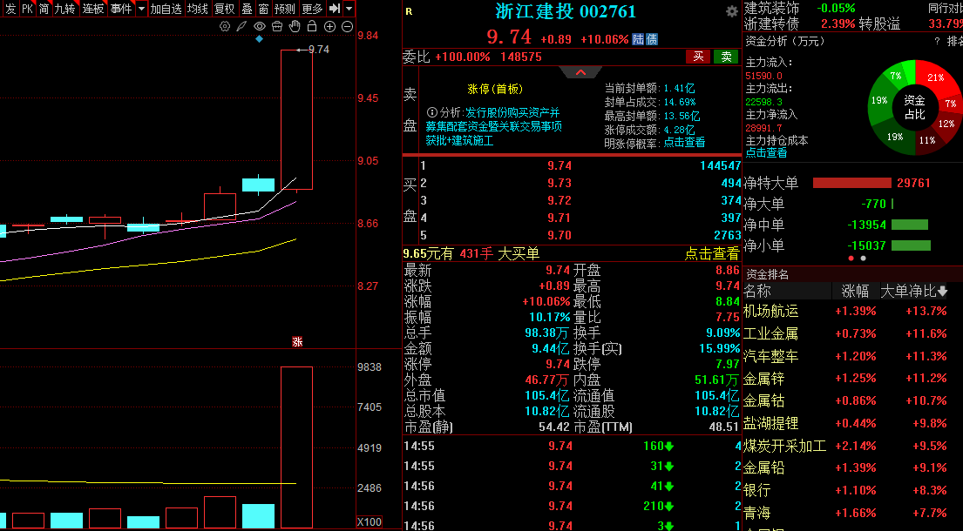Open 汽车整车 sector row

(852, 356)
